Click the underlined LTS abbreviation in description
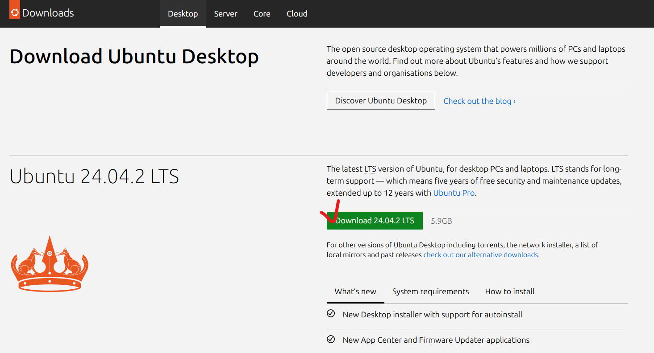Image resolution: width=654 pixels, height=353 pixels. (x=370, y=169)
